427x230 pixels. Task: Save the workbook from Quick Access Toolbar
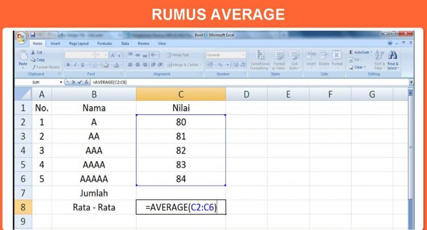(33, 35)
